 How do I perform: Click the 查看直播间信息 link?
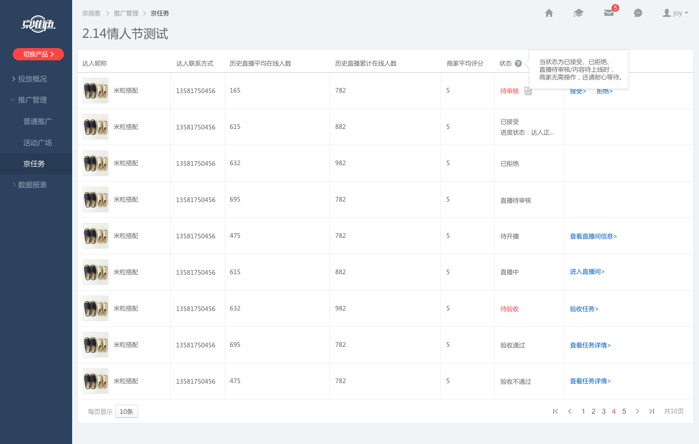[593, 236]
